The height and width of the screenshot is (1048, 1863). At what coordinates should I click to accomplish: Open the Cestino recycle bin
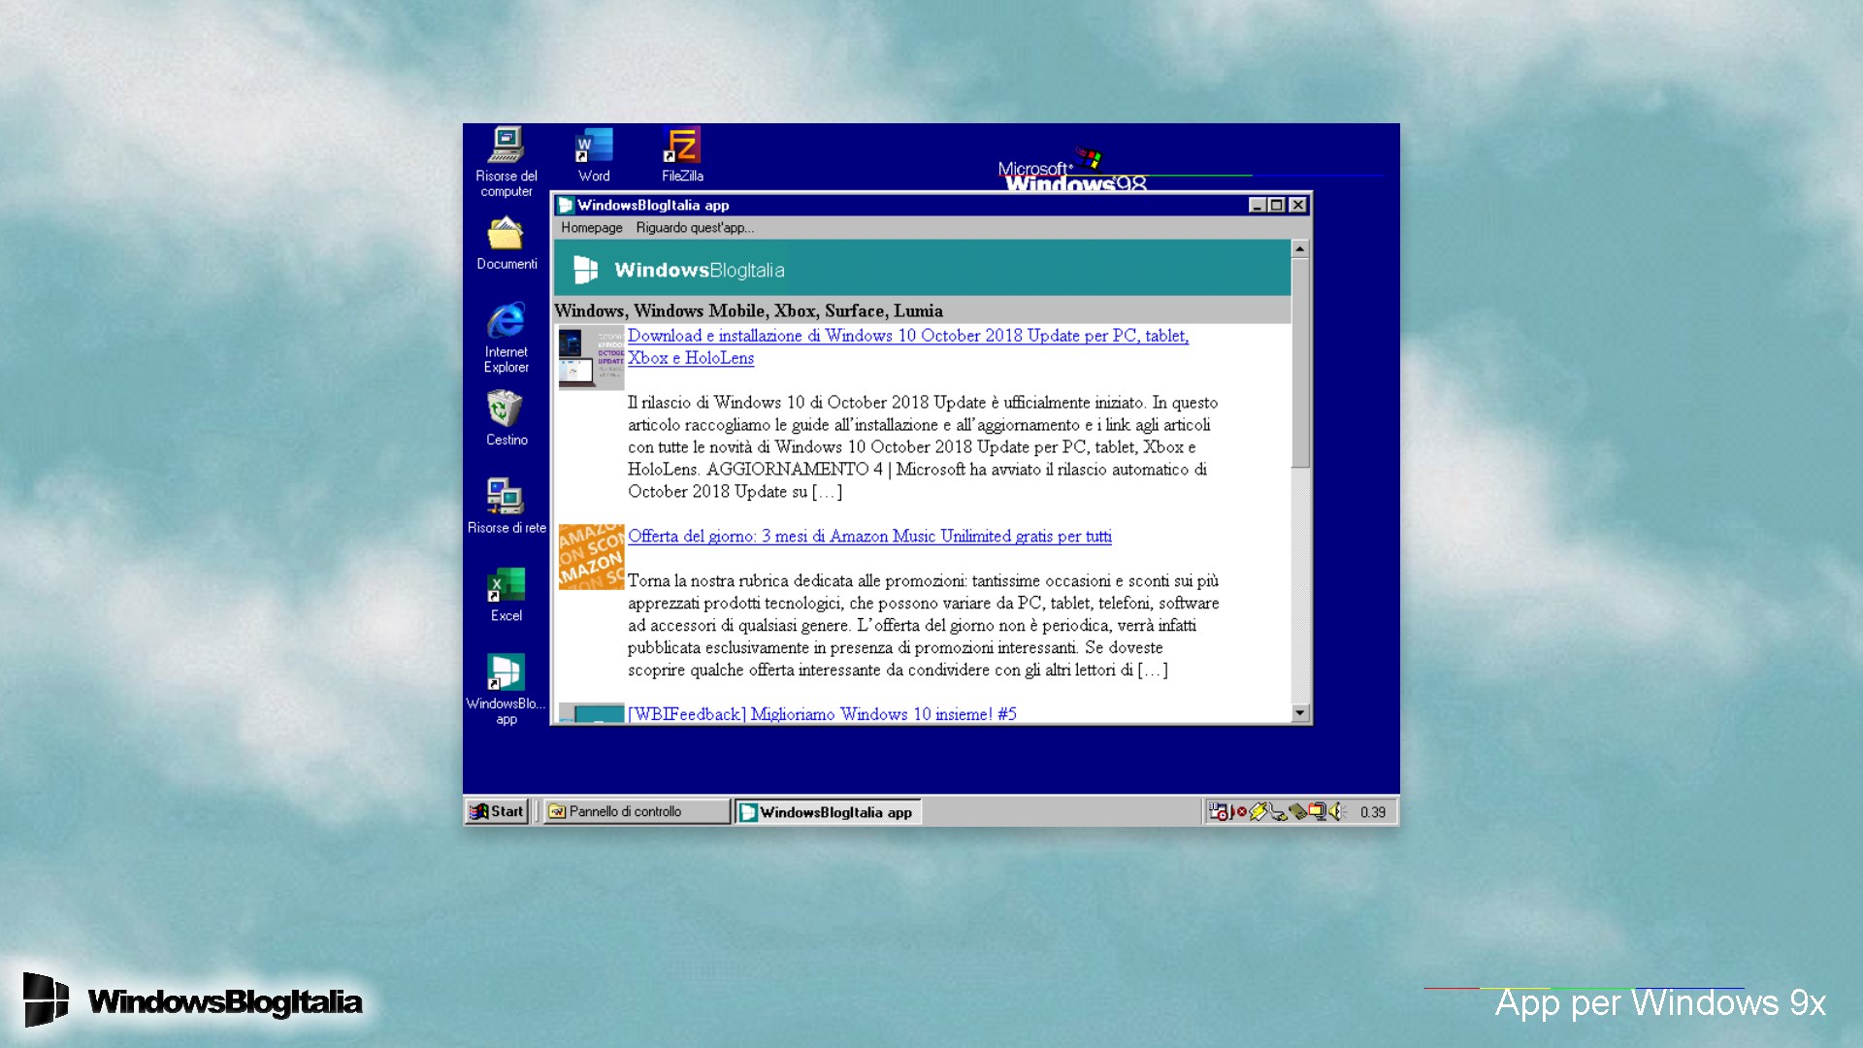tap(506, 418)
